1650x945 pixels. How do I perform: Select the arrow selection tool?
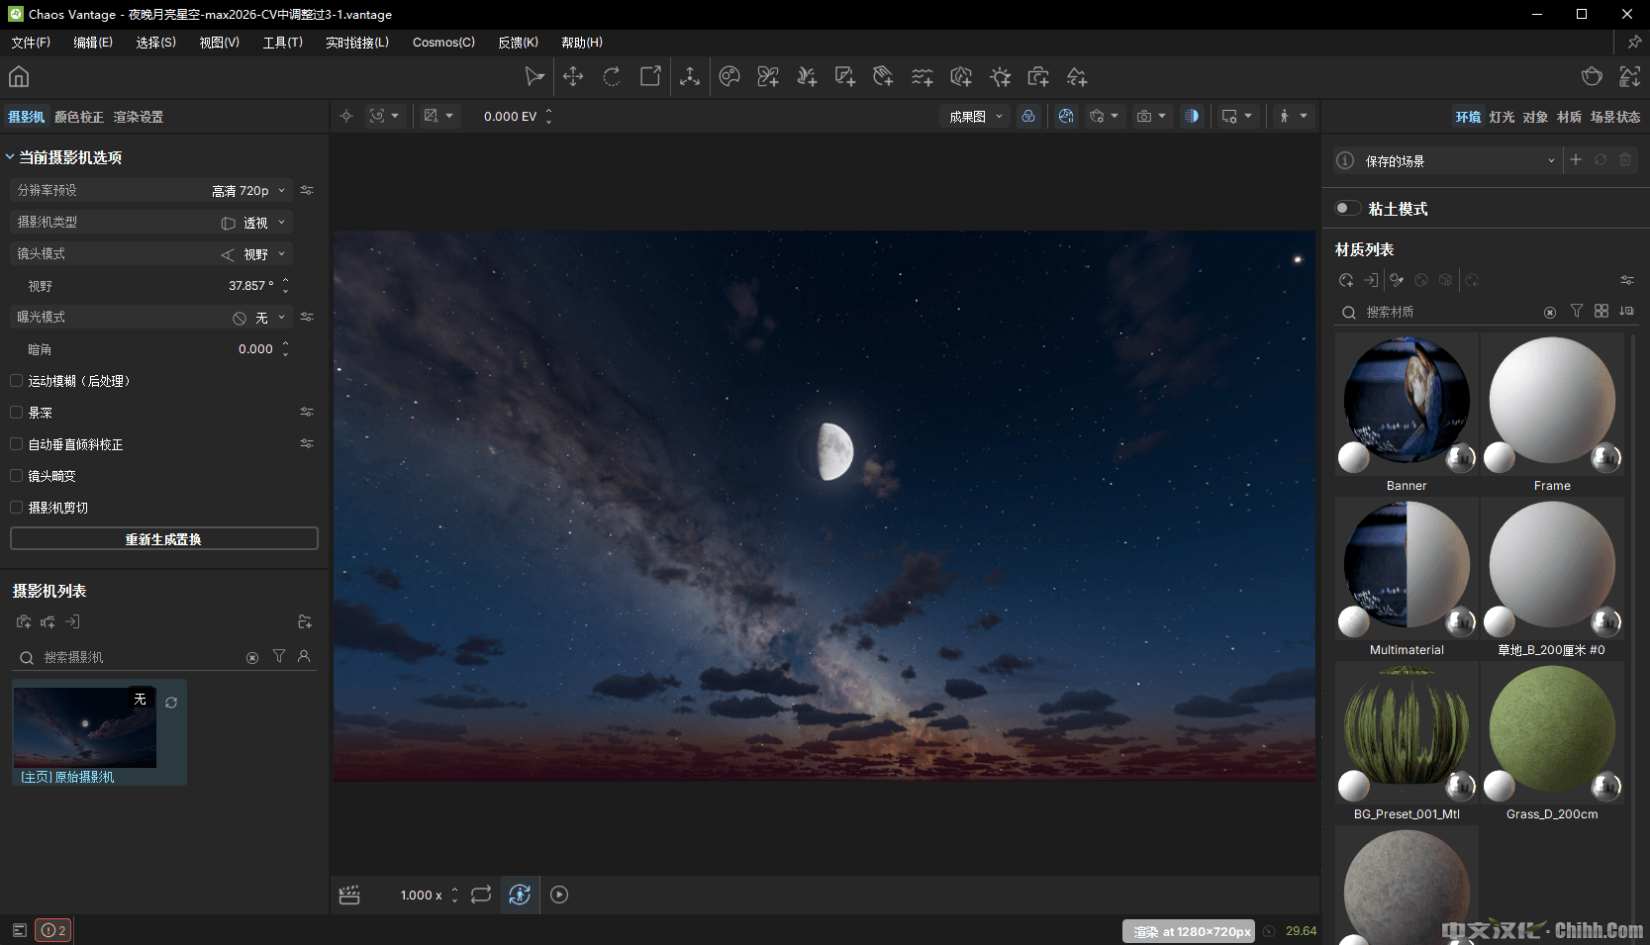tap(534, 77)
